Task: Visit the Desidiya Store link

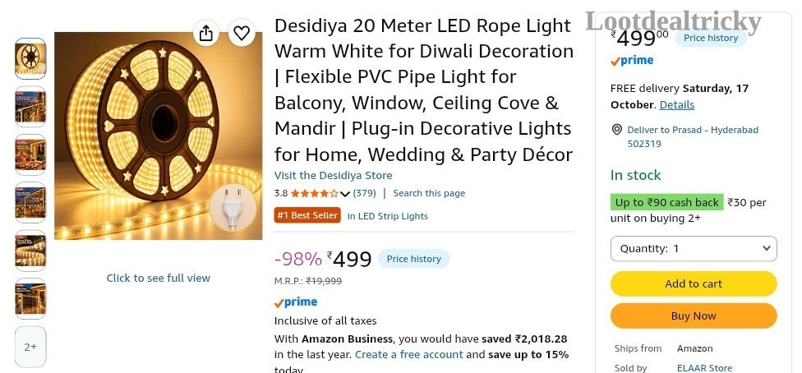Action: pyautogui.click(x=333, y=176)
